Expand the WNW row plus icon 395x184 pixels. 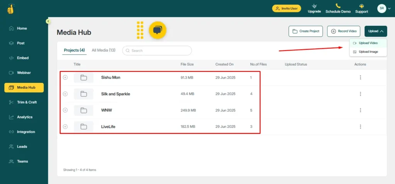pyautogui.click(x=65, y=110)
